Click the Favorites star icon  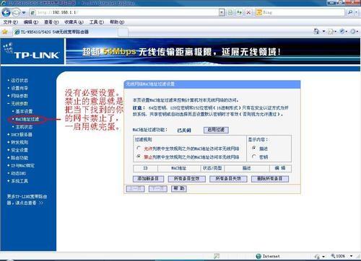[x=5, y=32]
